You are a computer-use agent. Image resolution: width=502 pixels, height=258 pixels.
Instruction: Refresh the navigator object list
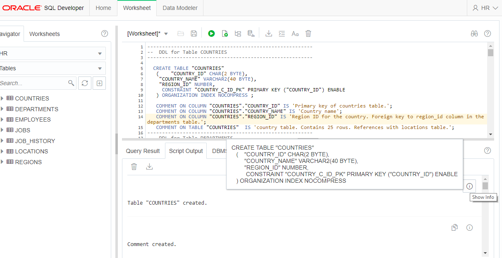(x=85, y=83)
